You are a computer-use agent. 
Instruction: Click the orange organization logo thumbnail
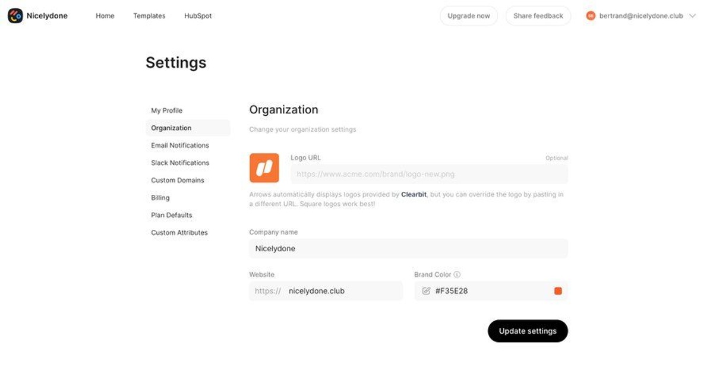click(264, 167)
